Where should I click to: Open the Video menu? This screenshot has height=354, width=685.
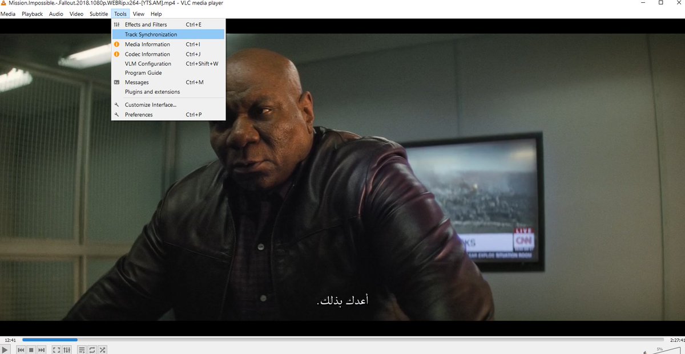76,14
